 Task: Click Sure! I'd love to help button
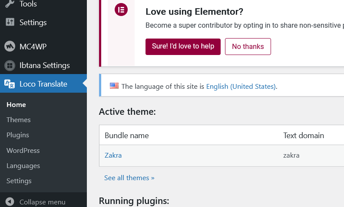pos(183,47)
